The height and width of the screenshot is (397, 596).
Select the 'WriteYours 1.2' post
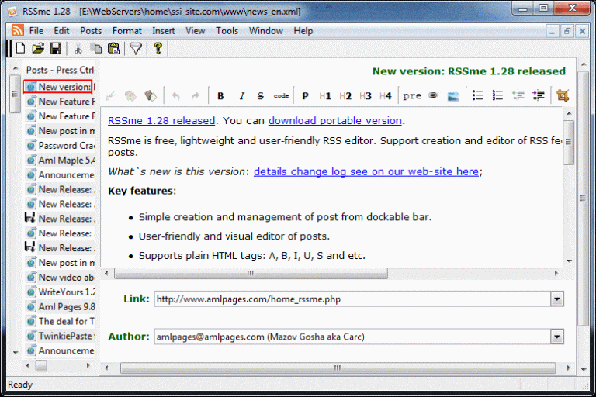pos(61,292)
